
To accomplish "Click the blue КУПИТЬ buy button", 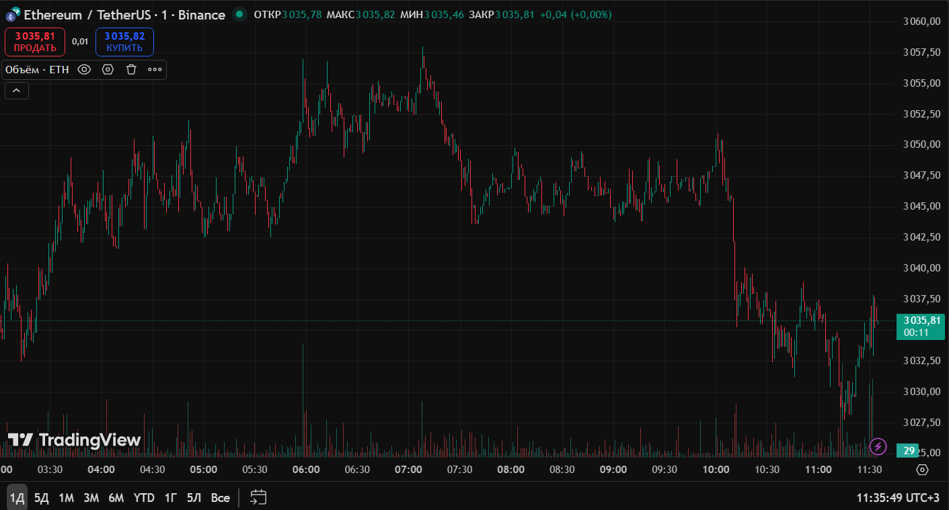I will (x=124, y=42).
